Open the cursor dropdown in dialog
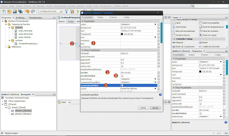This screenshot has width=229, height=136. [x=155, y=89]
